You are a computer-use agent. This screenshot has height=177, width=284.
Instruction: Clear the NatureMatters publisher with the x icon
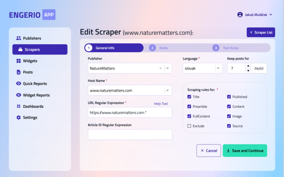(160, 68)
